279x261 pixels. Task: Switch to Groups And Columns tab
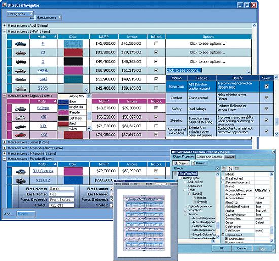[x=209, y=157]
